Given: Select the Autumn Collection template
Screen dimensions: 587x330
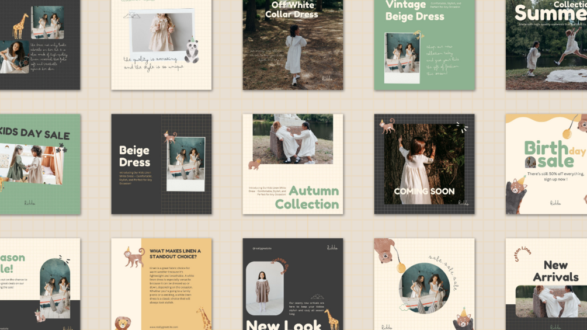Looking at the screenshot, I should tap(293, 164).
